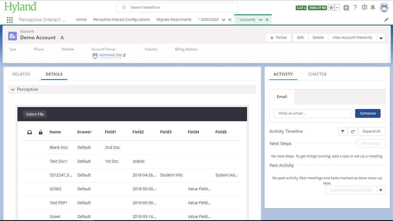
Task: Click the Compose button
Action: (x=368, y=113)
